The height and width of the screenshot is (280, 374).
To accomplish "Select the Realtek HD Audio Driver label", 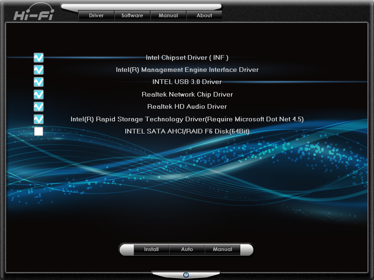I will (x=187, y=107).
